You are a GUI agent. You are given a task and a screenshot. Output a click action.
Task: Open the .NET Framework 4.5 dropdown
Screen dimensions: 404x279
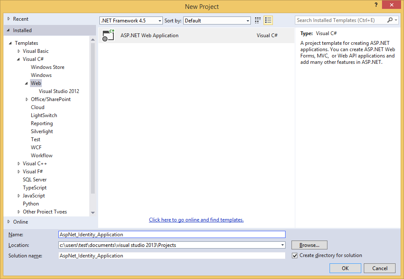159,20
